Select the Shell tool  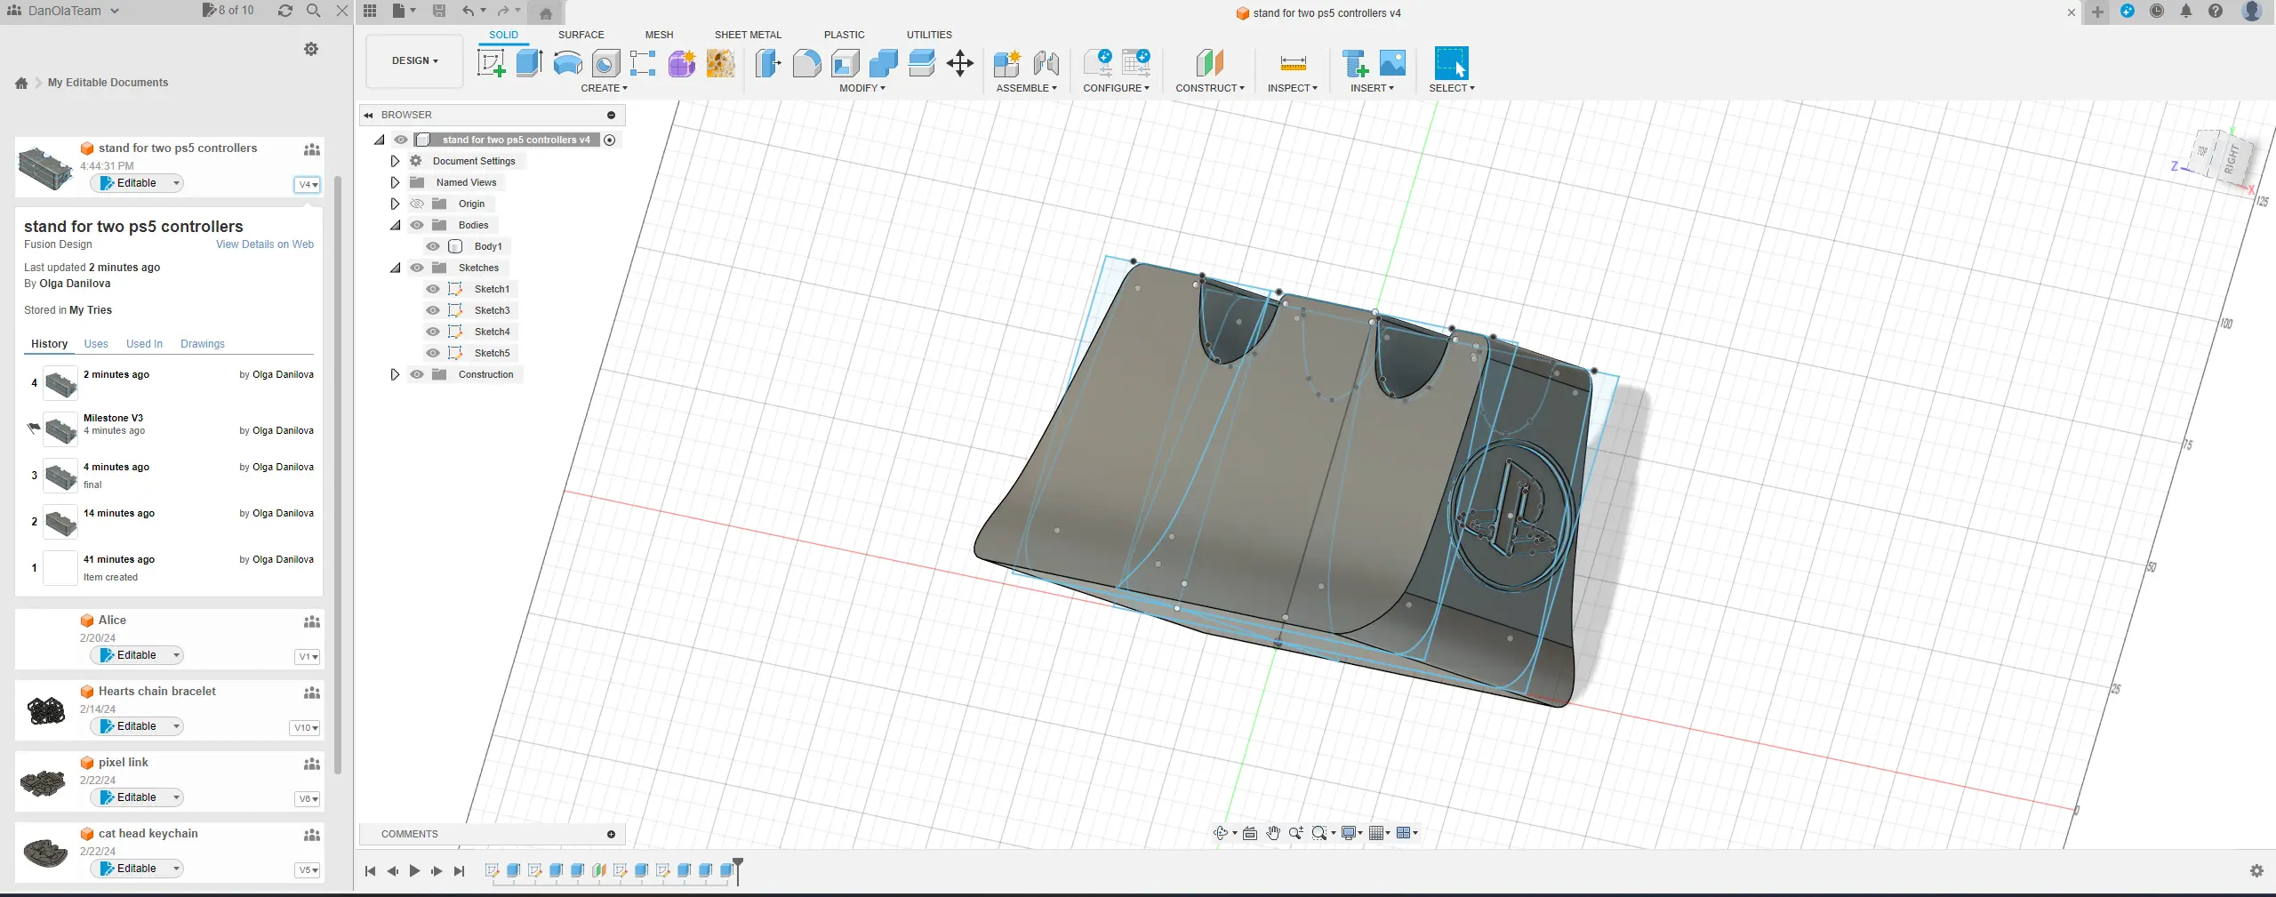pyautogui.click(x=845, y=63)
